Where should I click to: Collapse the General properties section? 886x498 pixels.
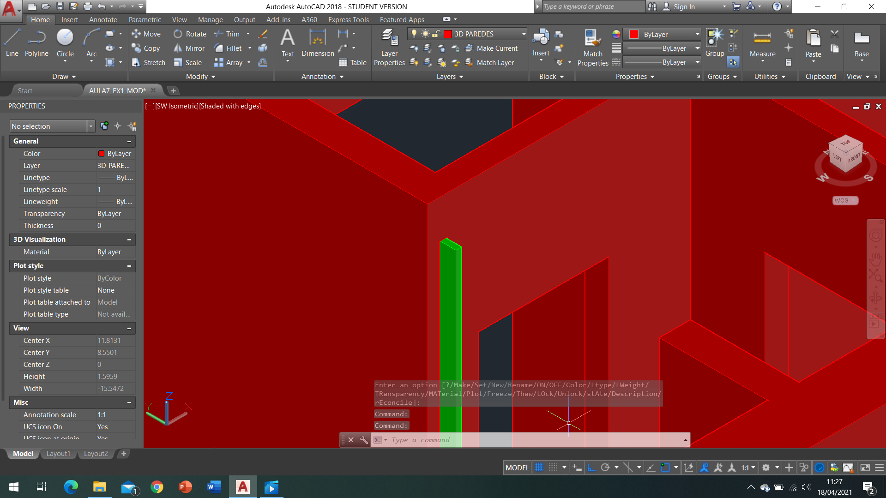[129, 141]
